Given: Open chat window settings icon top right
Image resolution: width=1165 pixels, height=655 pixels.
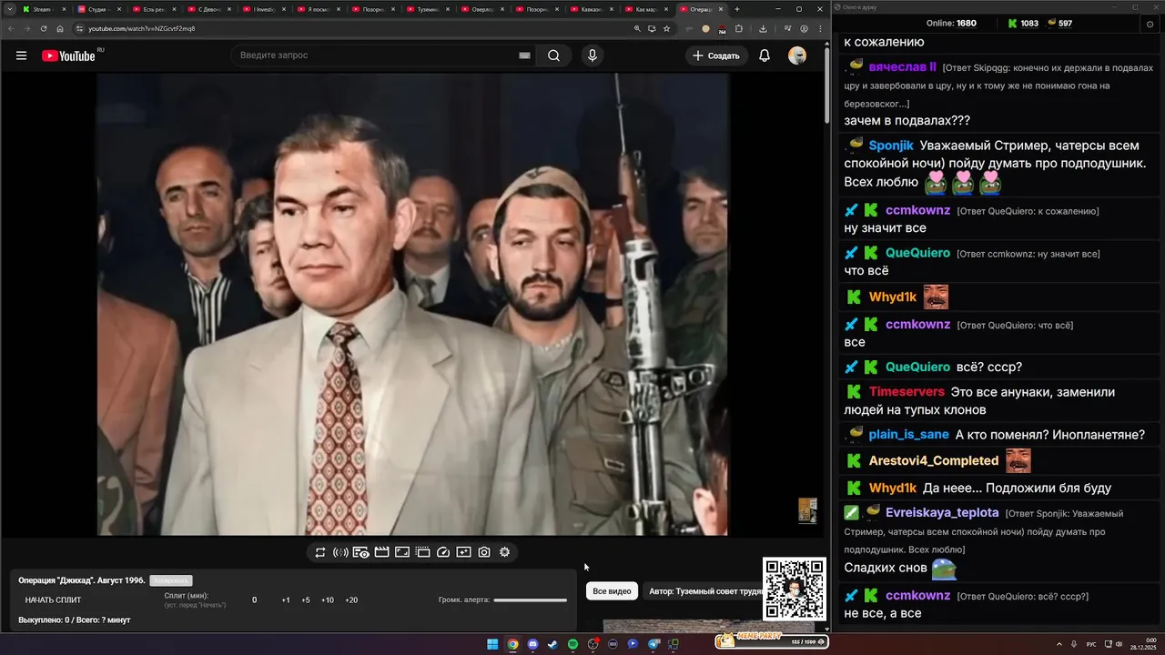Looking at the screenshot, I should click(1150, 24).
